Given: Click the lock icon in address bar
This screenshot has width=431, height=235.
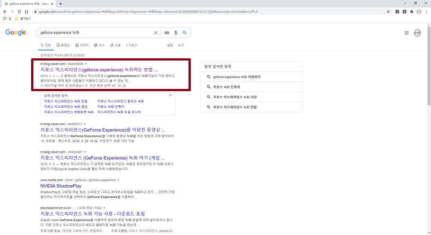Looking at the screenshot, I should coord(35,12).
